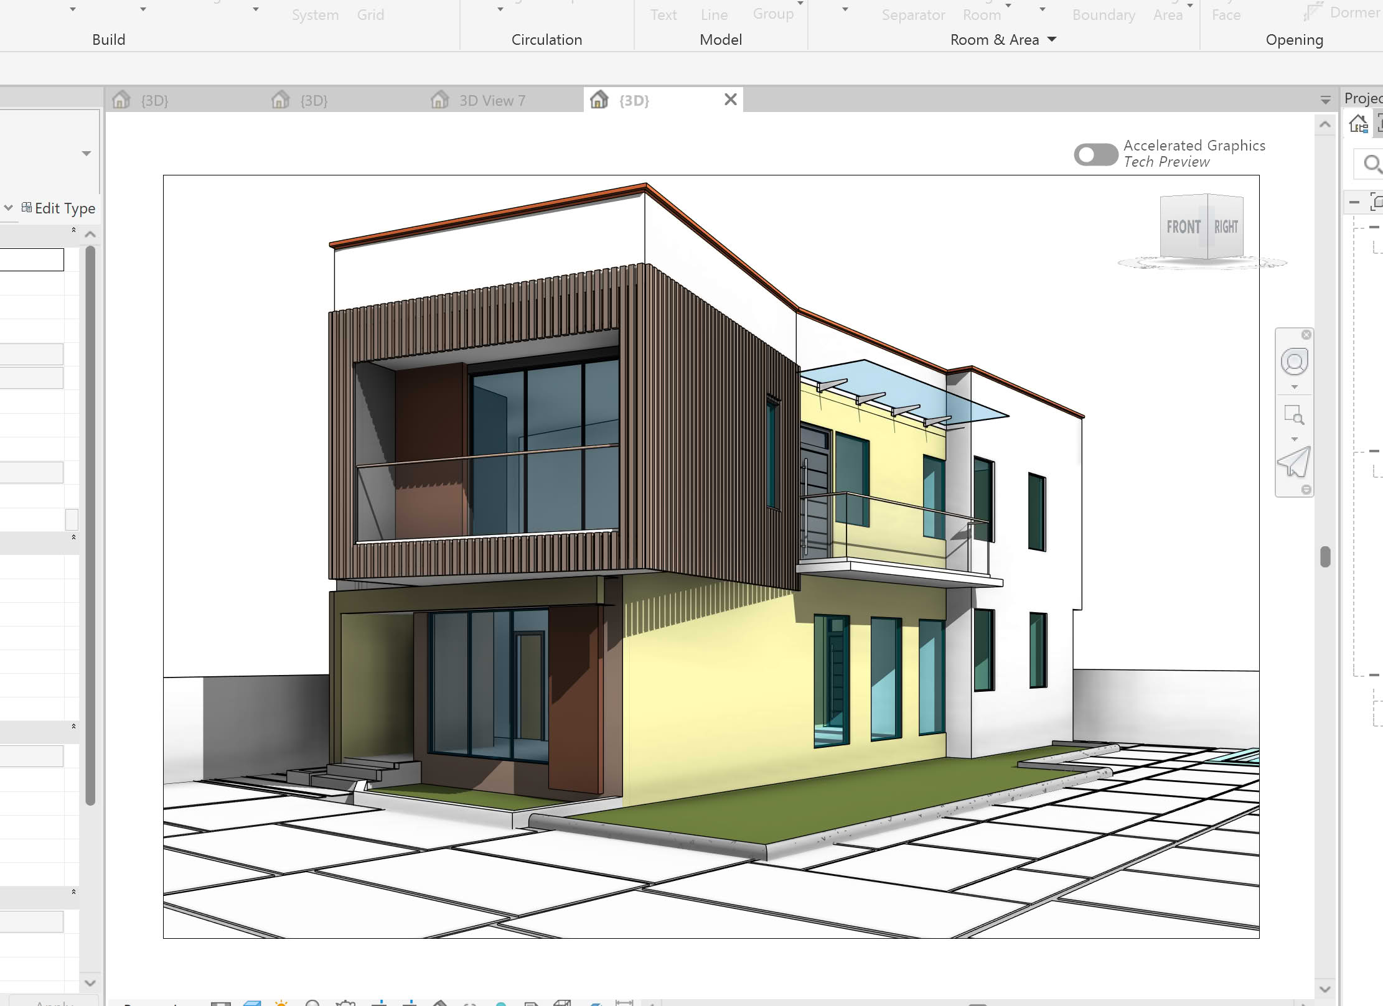
Task: Click the RIGHT face of the ViewCube
Action: point(1226,227)
